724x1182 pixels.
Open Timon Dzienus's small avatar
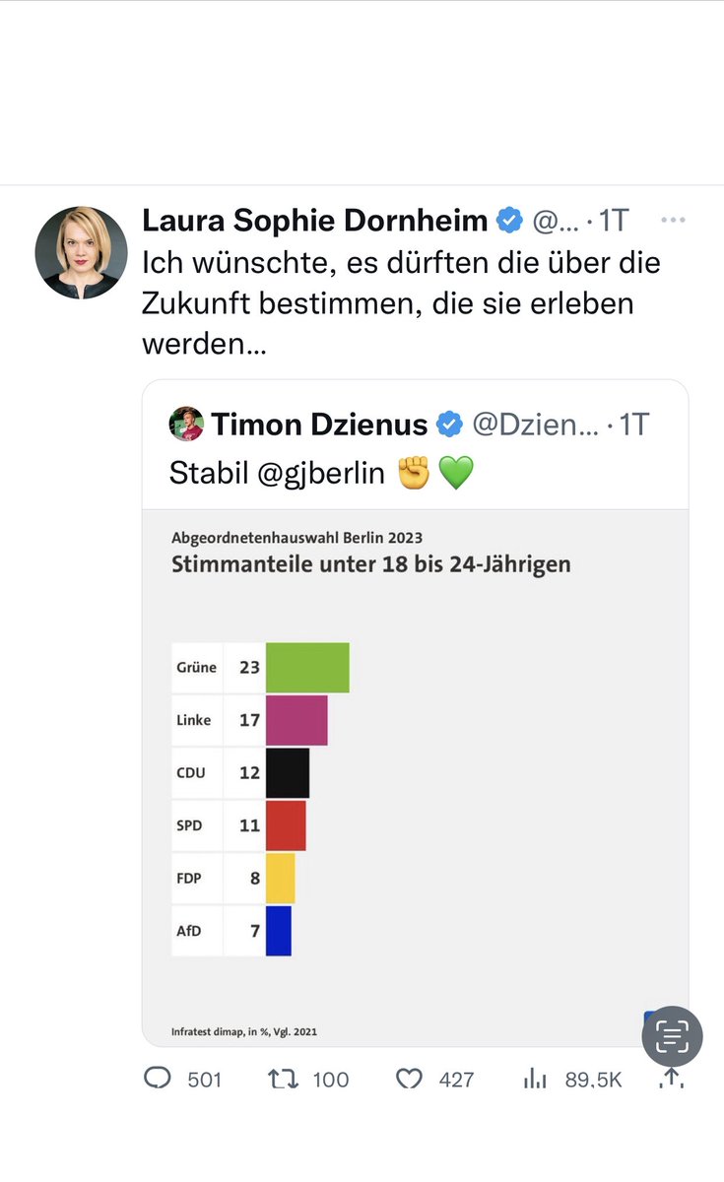(x=186, y=425)
